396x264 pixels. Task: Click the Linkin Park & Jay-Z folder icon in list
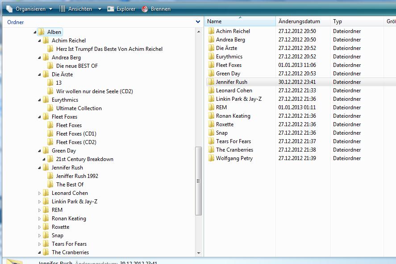point(211,99)
